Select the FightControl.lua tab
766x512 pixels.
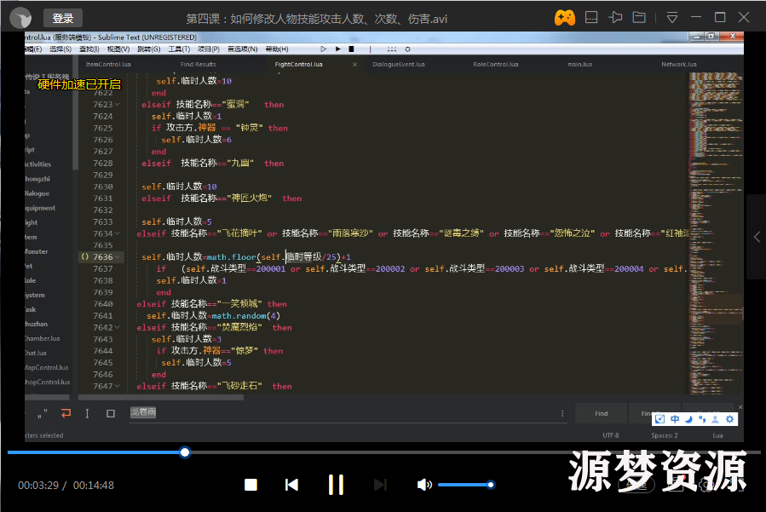pos(298,65)
